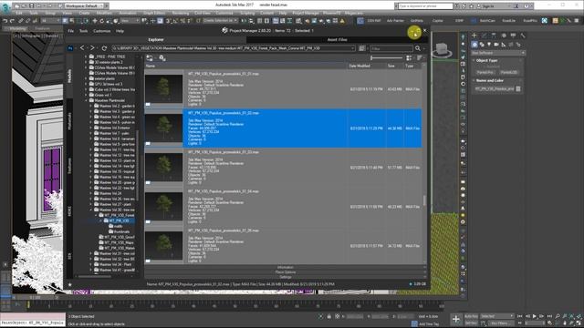Open the folder path dropdown in Project Manager
Screen dimensions: 584x328
pos(352,48)
